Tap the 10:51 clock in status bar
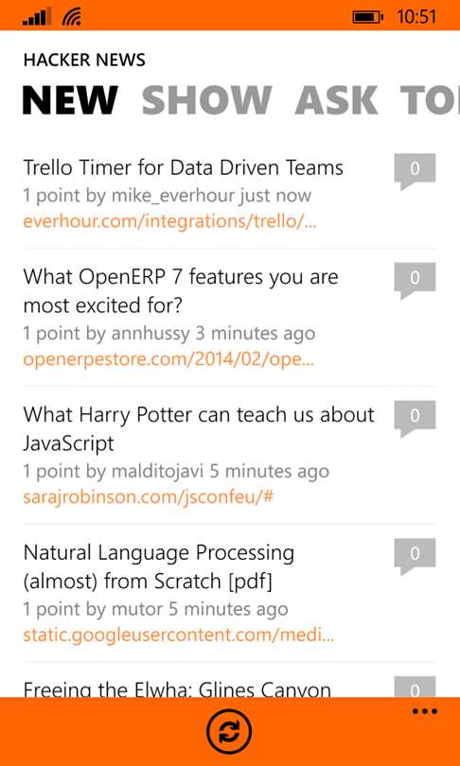 [x=416, y=17]
